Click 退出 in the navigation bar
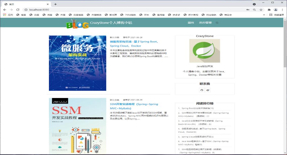 [191, 23]
